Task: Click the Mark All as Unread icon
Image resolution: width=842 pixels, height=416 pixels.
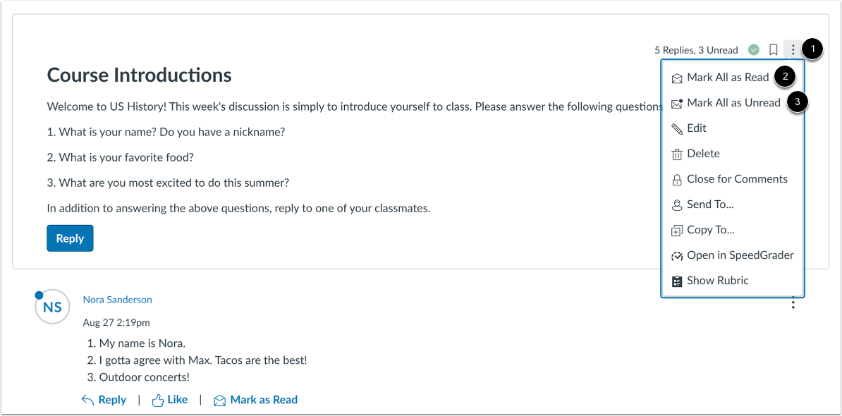Action: (677, 102)
